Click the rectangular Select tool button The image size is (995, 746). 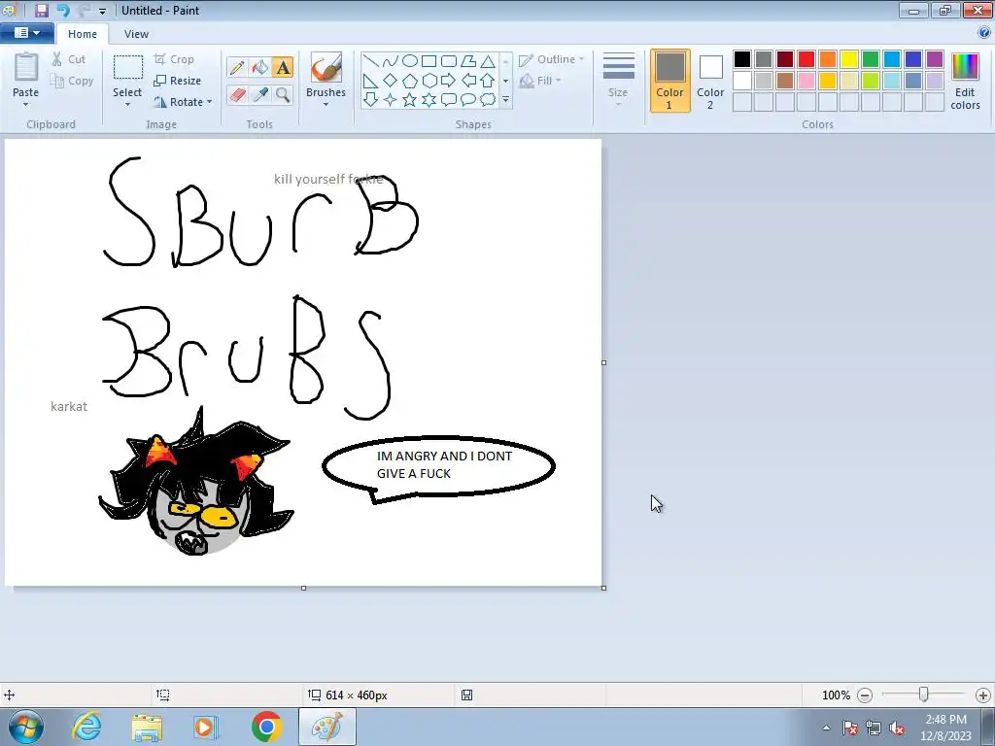pyautogui.click(x=127, y=67)
